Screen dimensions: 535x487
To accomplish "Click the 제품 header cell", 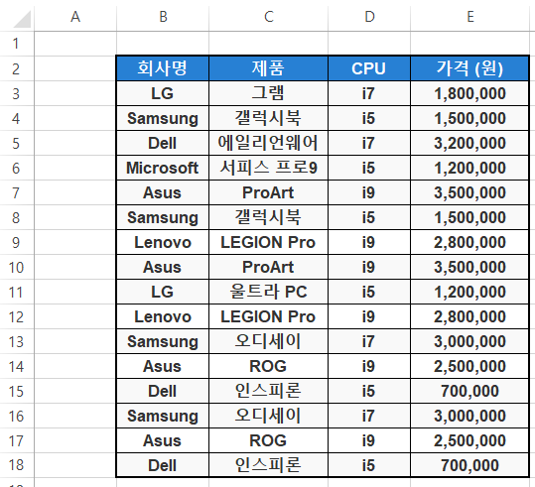I will click(268, 68).
